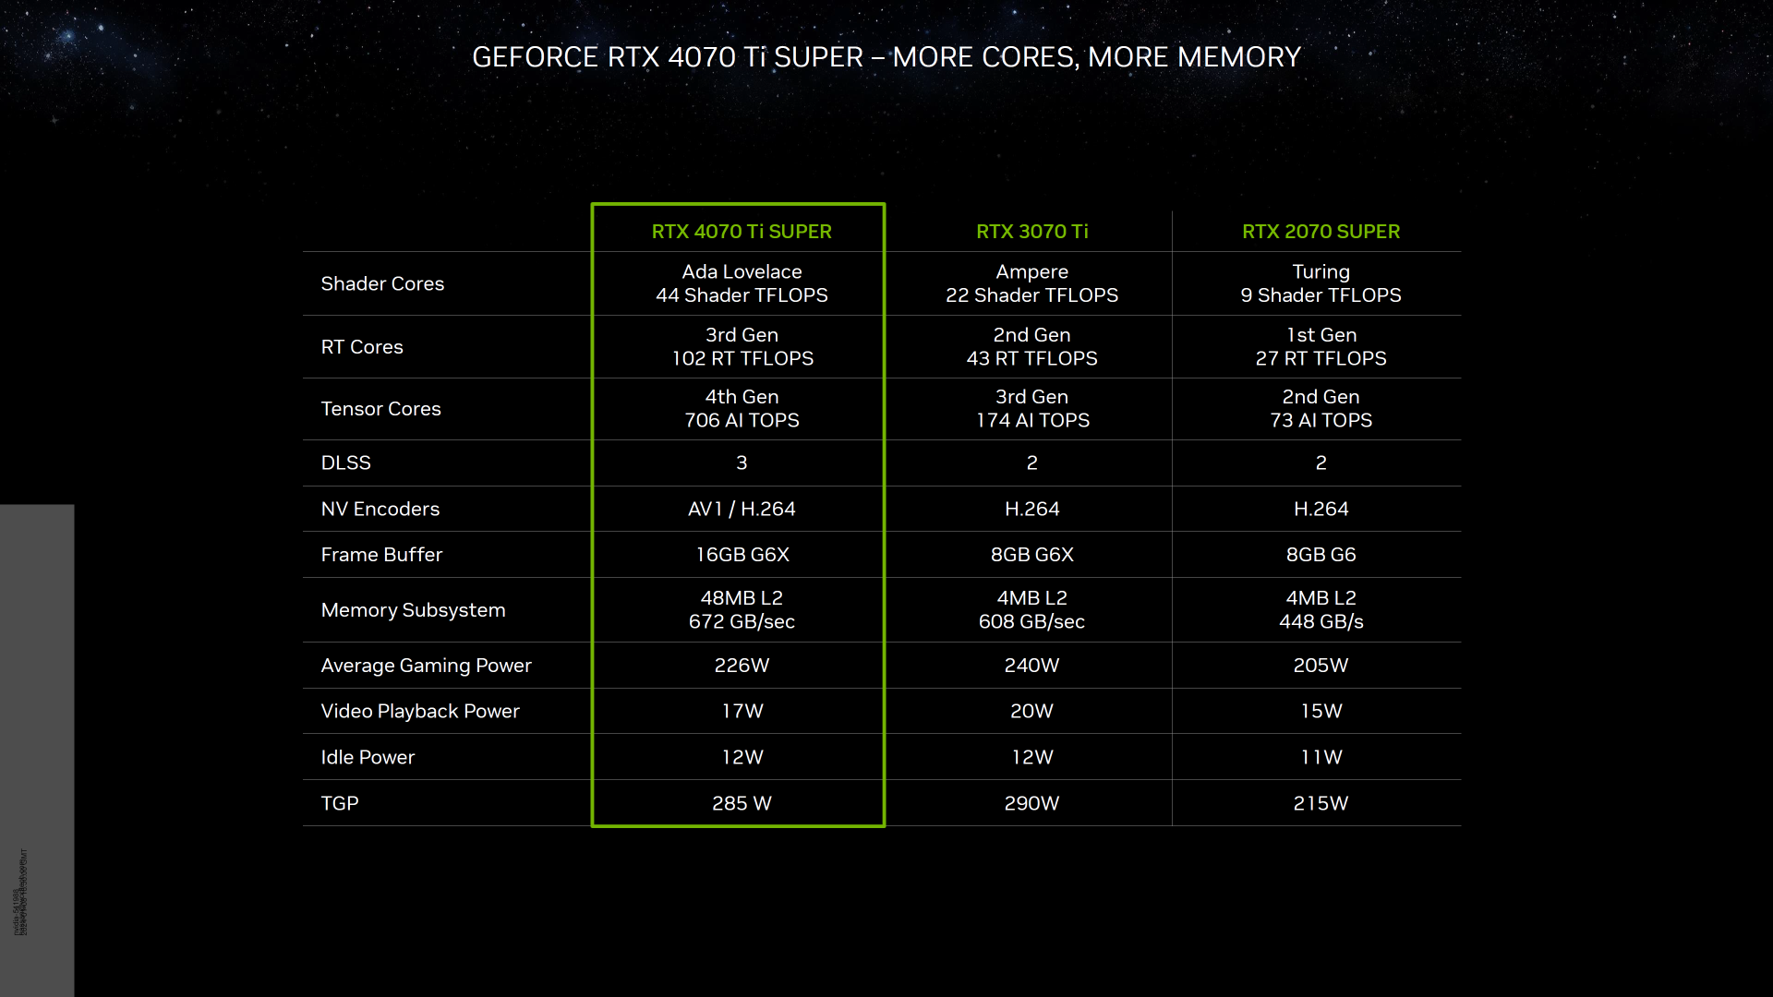Click the gray watermark panel on left

[37, 748]
